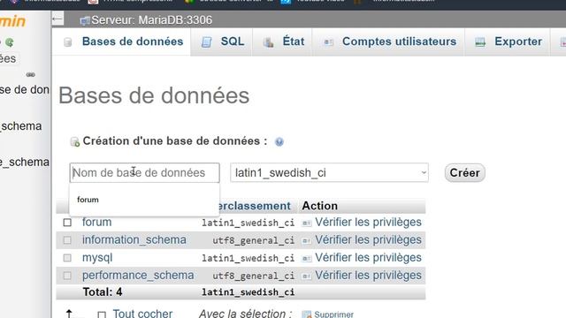The image size is (566, 318).
Task: Check the information_schema row checkbox
Action: [x=67, y=240]
